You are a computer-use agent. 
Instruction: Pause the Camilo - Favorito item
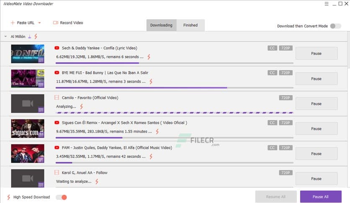(316, 104)
